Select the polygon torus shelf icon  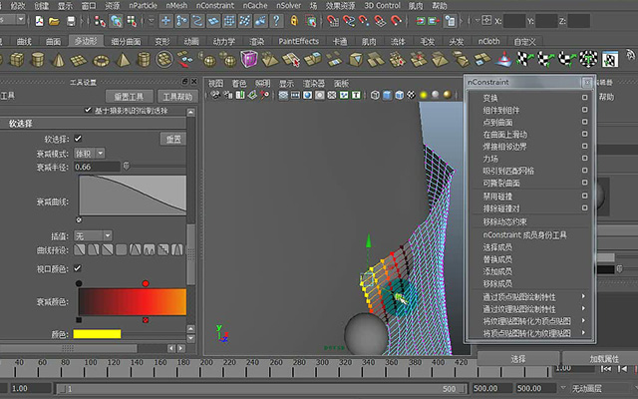pos(101,61)
